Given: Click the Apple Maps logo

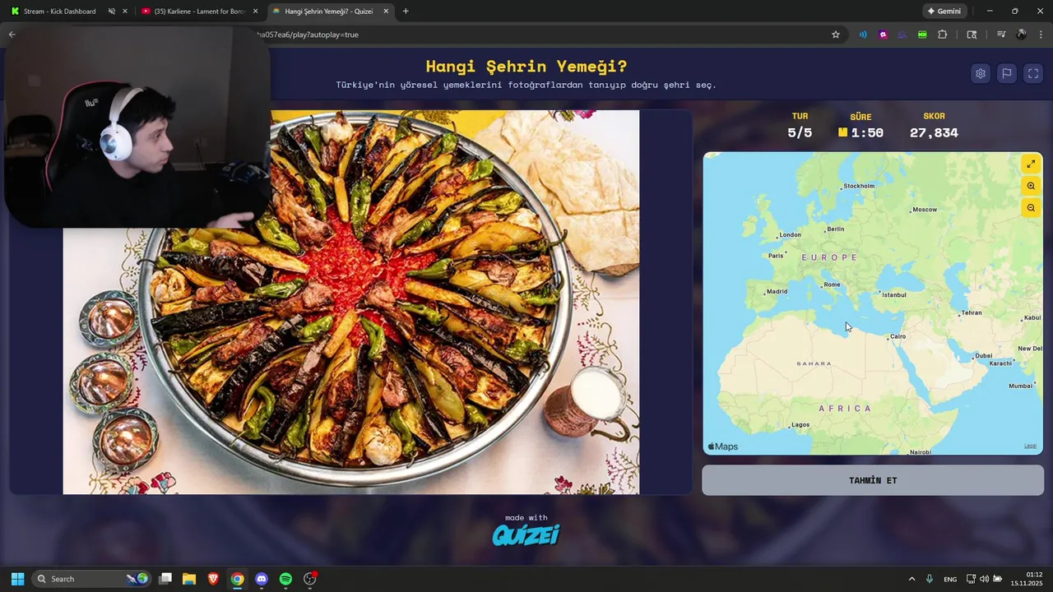Looking at the screenshot, I should (x=723, y=446).
